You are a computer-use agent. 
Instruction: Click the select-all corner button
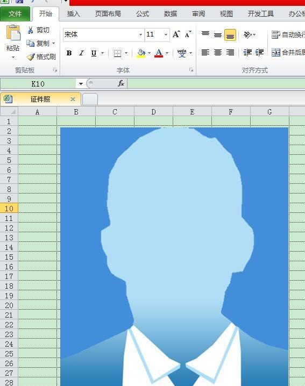(9, 111)
